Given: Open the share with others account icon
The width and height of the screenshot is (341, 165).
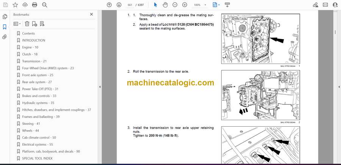Looking at the screenshot, I should 335,5.
